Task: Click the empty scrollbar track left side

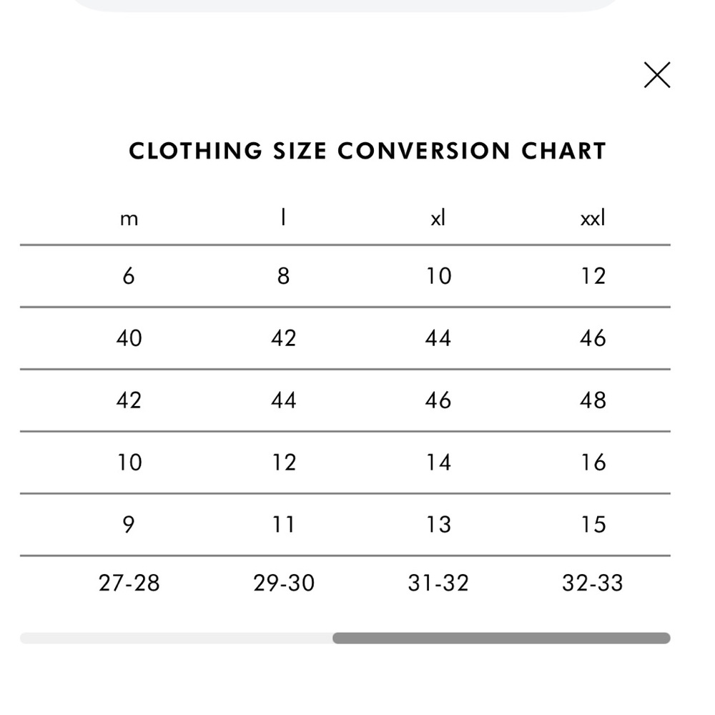Action: pyautogui.click(x=176, y=638)
